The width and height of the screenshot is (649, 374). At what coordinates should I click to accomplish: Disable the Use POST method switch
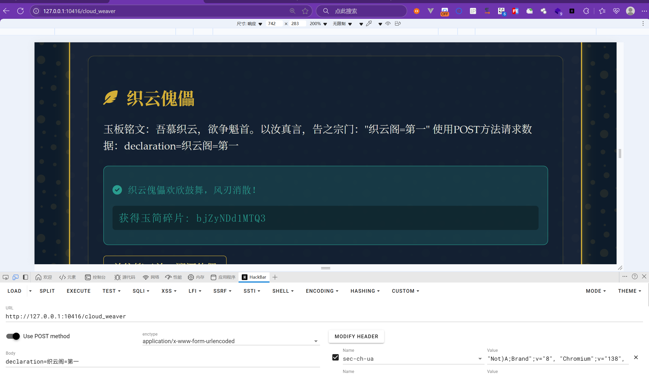click(13, 336)
